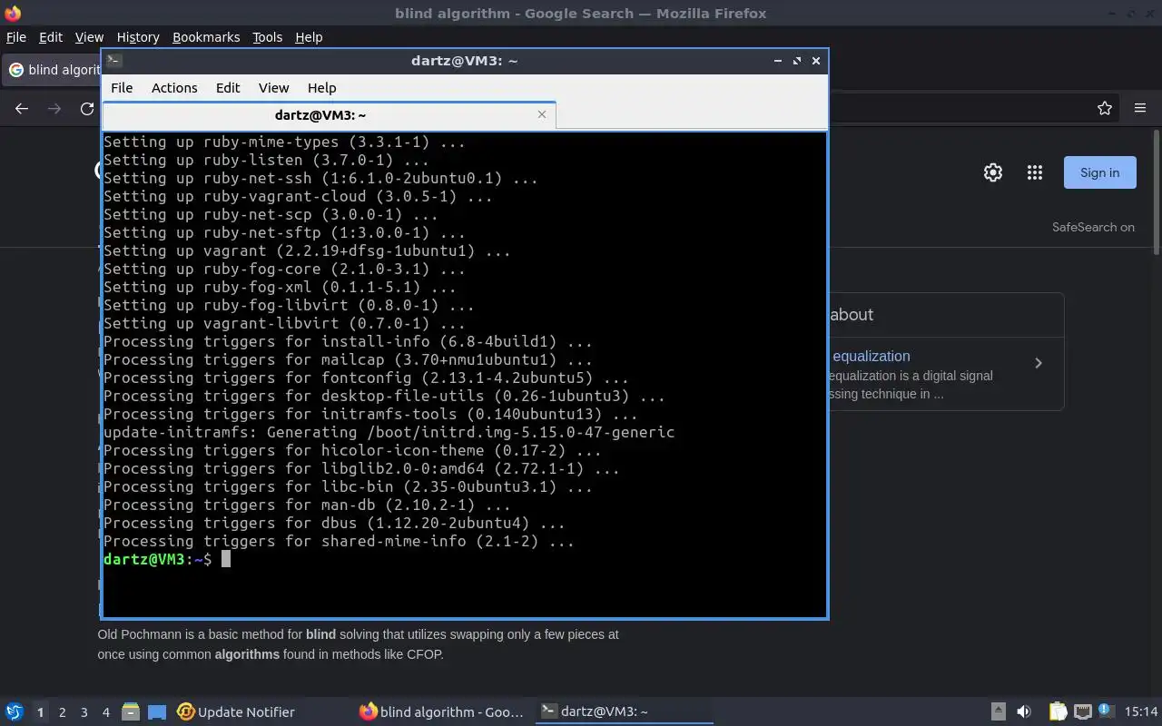The width and height of the screenshot is (1162, 726).
Task: Open the terminal Edit menu
Action: pyautogui.click(x=228, y=88)
